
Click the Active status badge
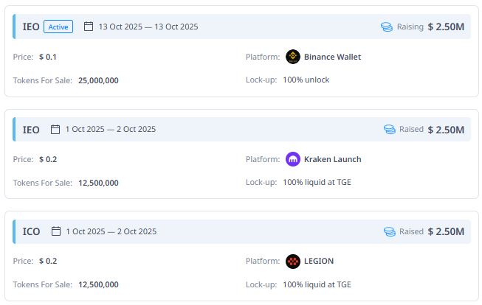click(x=58, y=27)
